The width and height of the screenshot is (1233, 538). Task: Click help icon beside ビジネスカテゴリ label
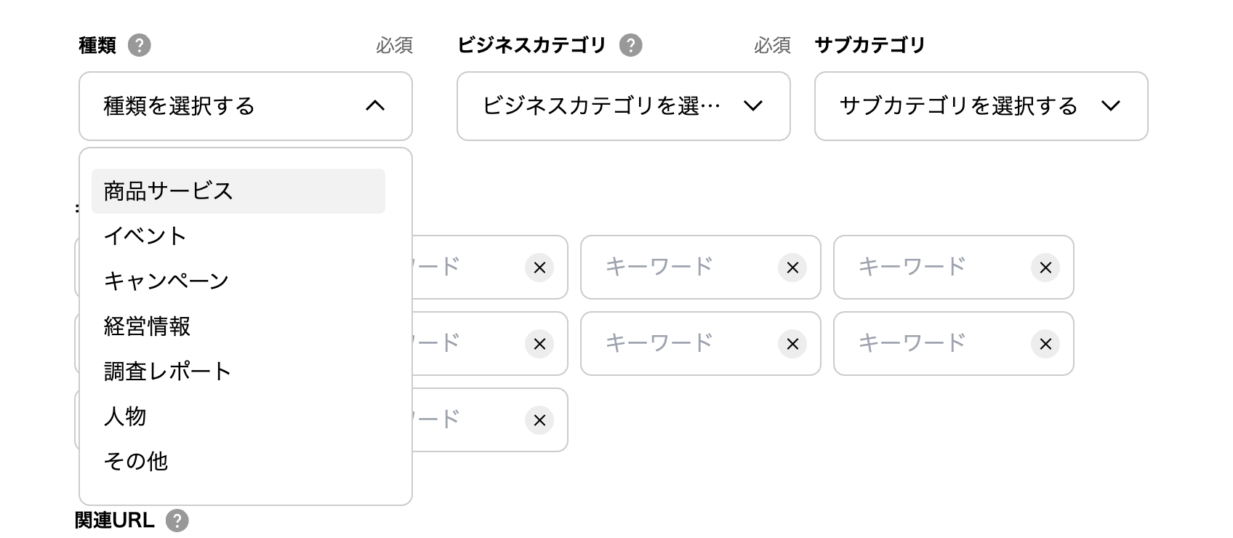click(630, 45)
